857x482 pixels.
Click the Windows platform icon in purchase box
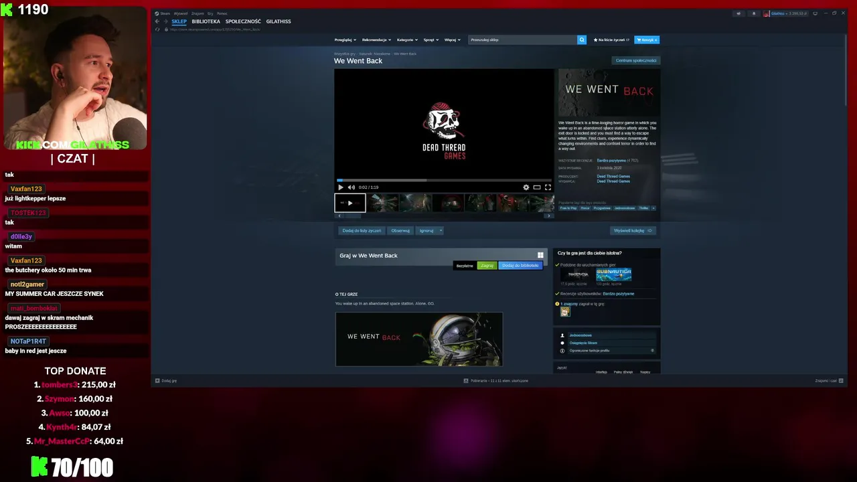coord(540,255)
